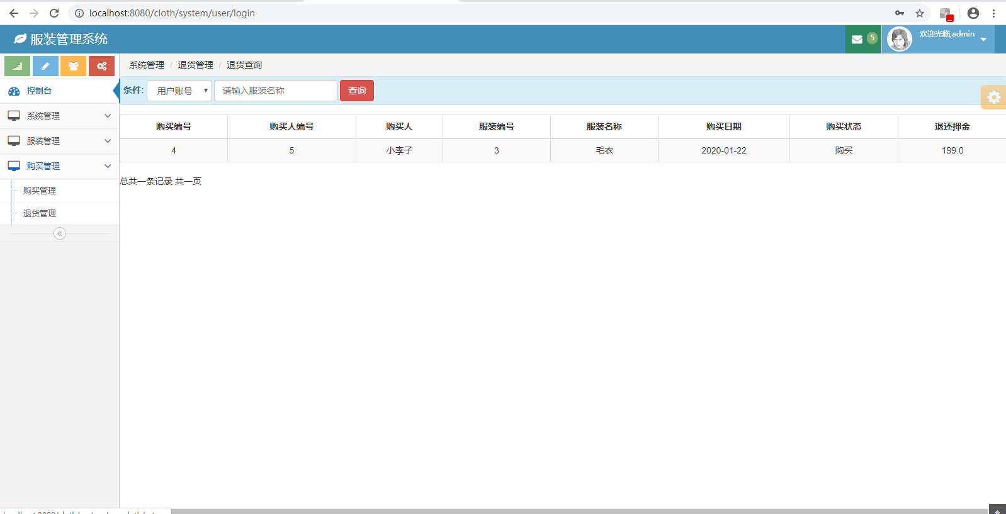Collapse sidebar with double-arrow icon
Viewport: 1006px width, 514px height.
point(60,233)
